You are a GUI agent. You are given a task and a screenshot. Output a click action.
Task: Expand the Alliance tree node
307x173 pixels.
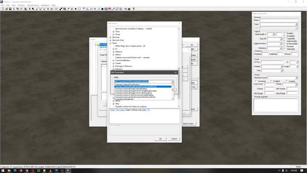pos(113,52)
